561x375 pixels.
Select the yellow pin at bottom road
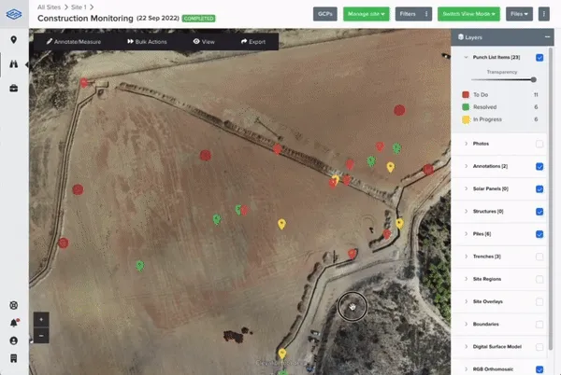[282, 354]
